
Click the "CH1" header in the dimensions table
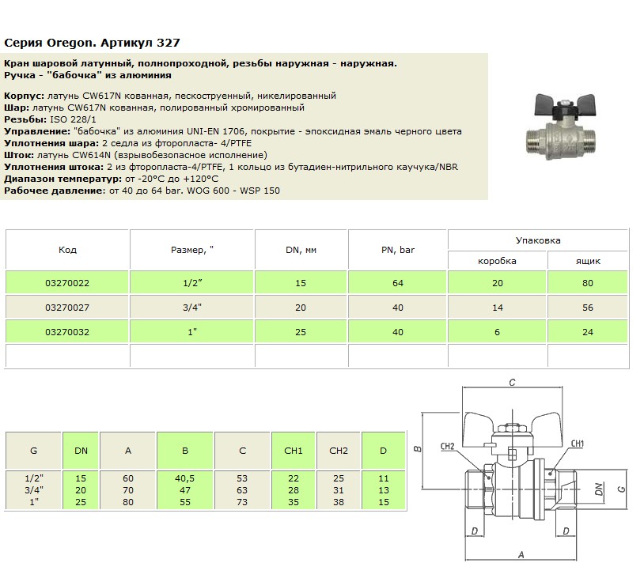pyautogui.click(x=294, y=451)
